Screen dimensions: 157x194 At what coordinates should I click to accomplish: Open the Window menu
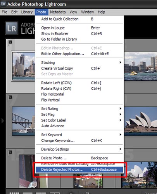pyautogui.click(x=87, y=12)
